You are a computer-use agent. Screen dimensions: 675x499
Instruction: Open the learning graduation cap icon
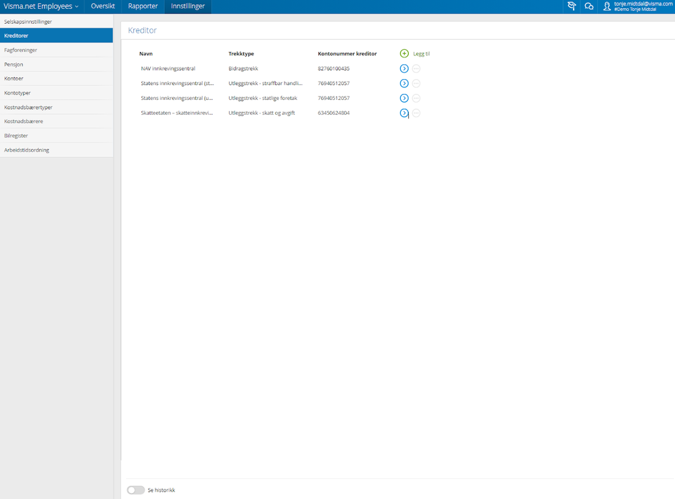[572, 6]
